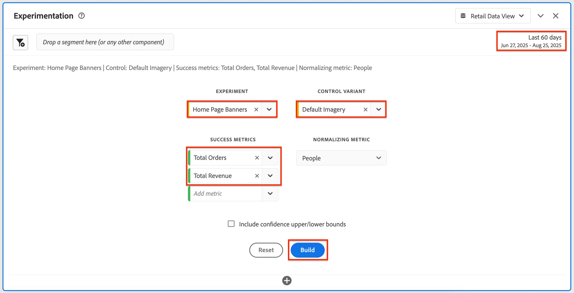Close the Experimentation panel

point(556,16)
